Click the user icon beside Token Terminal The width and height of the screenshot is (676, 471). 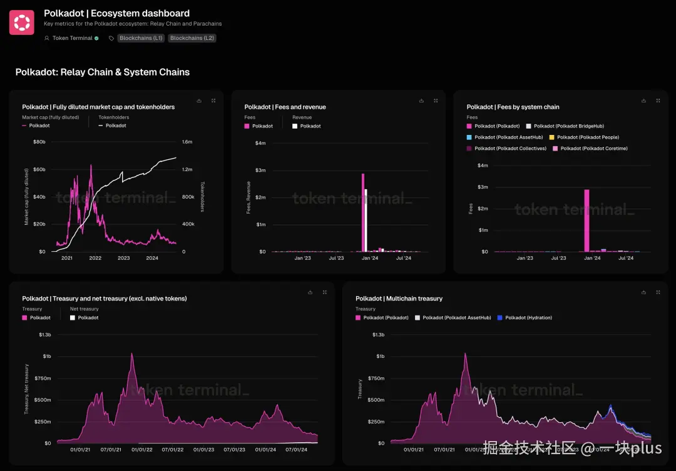tap(46, 38)
